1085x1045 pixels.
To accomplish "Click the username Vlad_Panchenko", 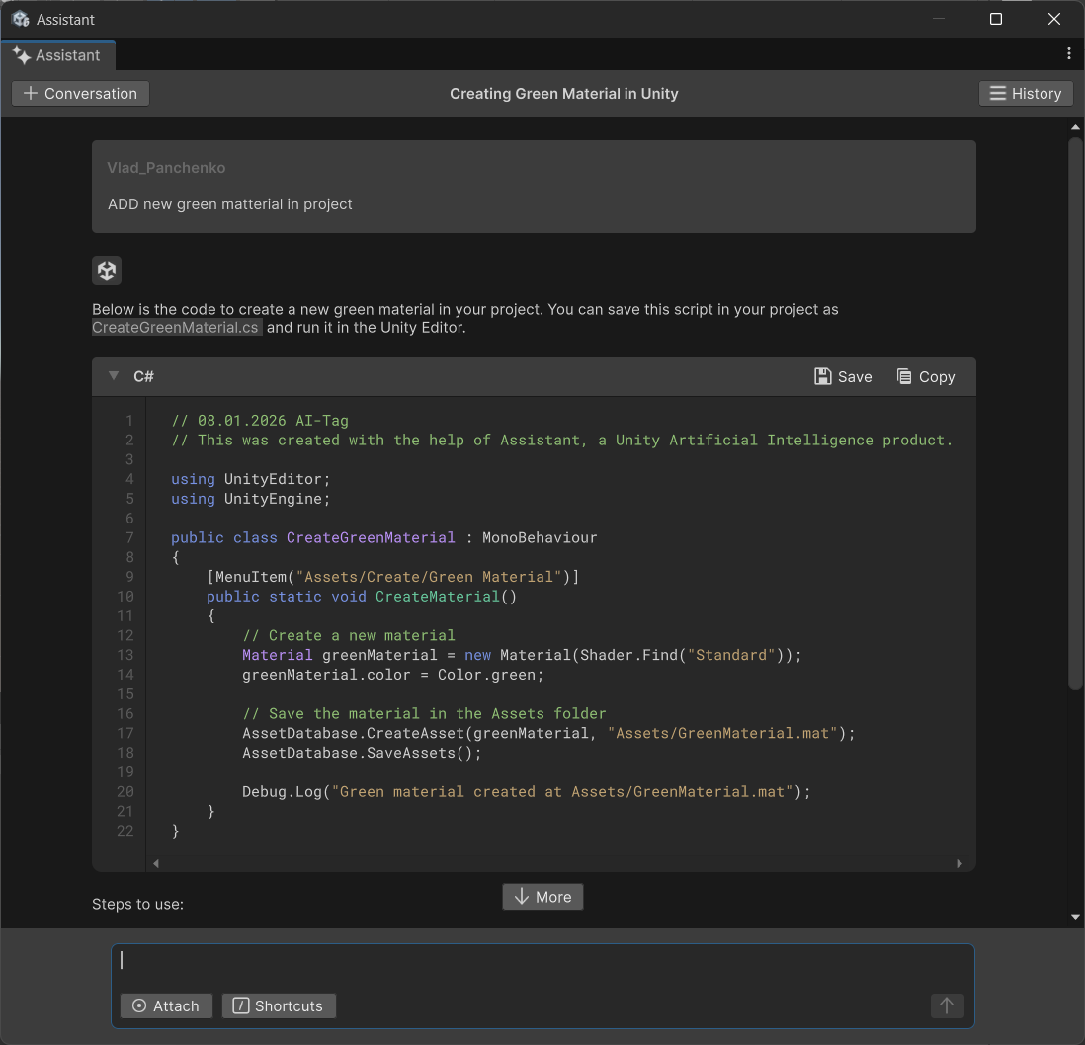I will 166,167.
